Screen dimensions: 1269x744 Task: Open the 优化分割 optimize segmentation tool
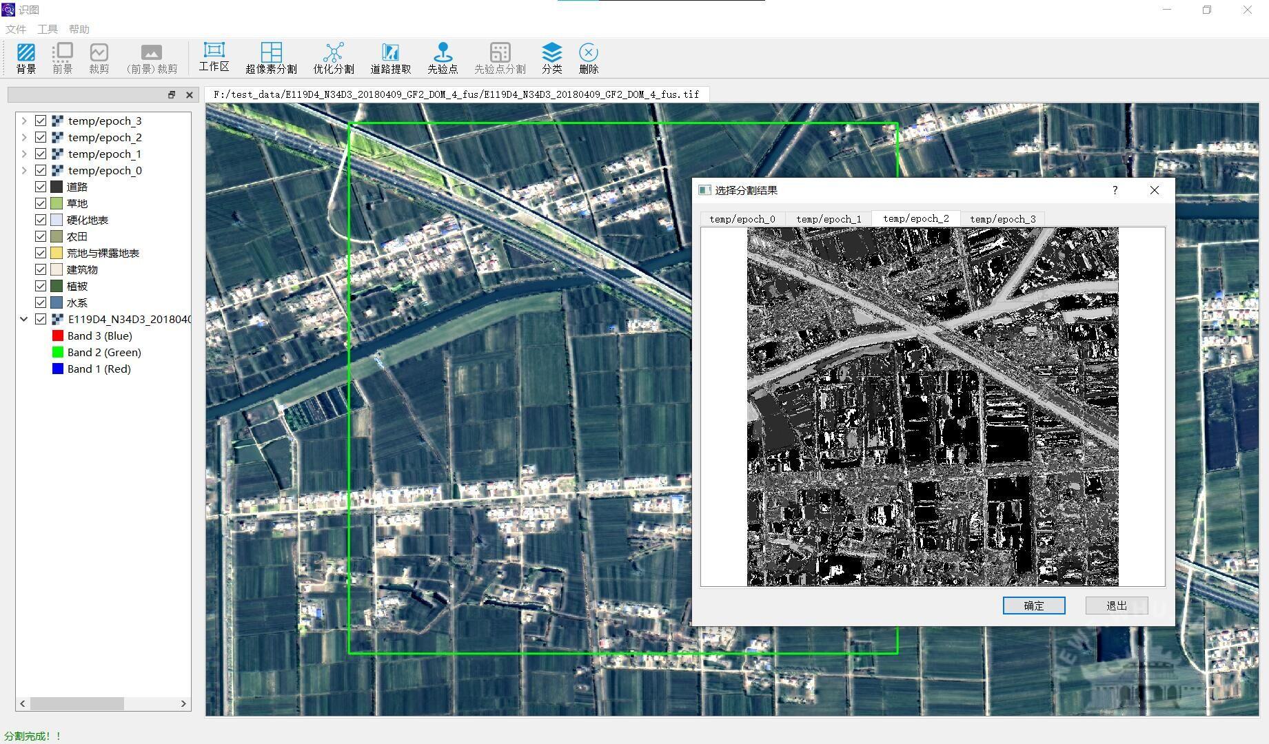[x=334, y=58]
